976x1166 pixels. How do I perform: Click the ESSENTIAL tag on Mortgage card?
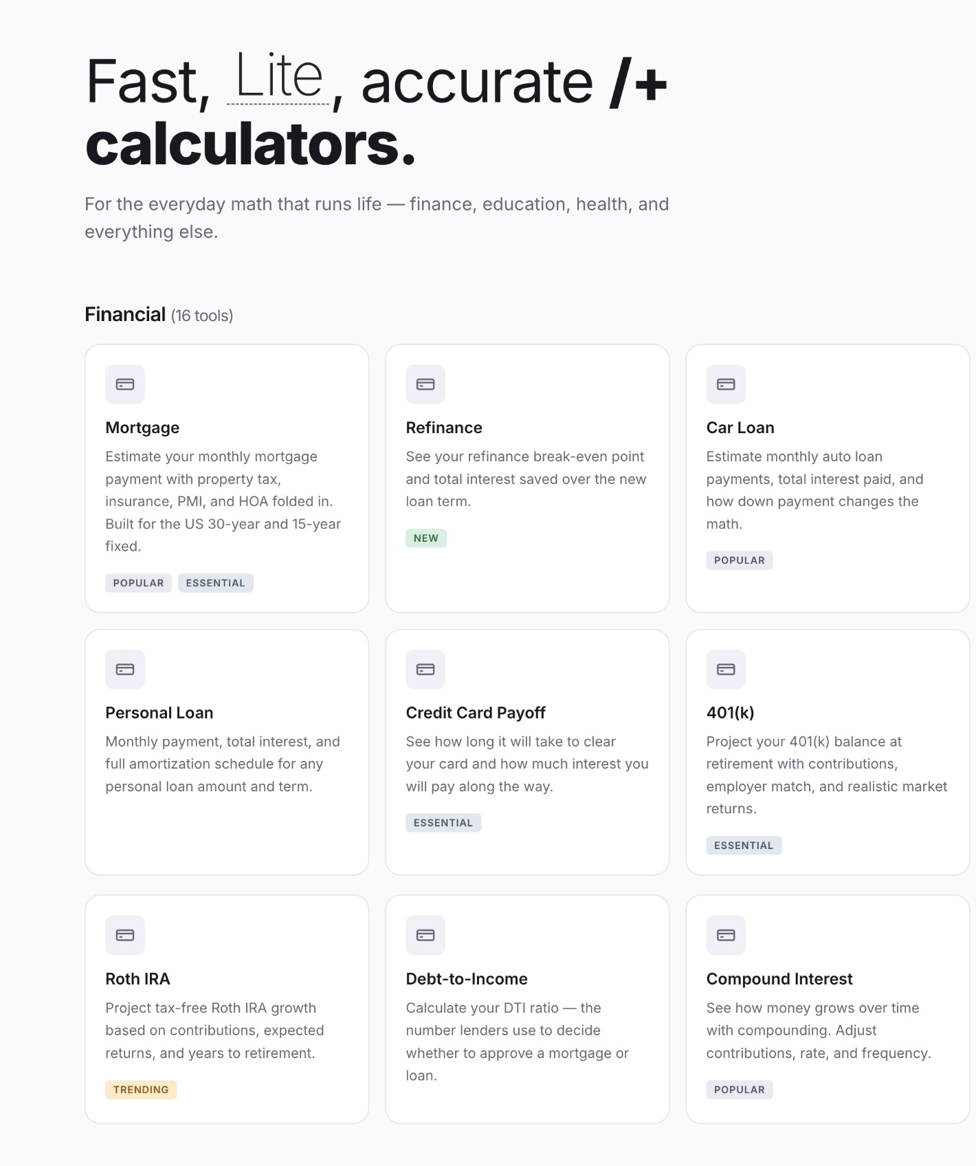point(216,583)
